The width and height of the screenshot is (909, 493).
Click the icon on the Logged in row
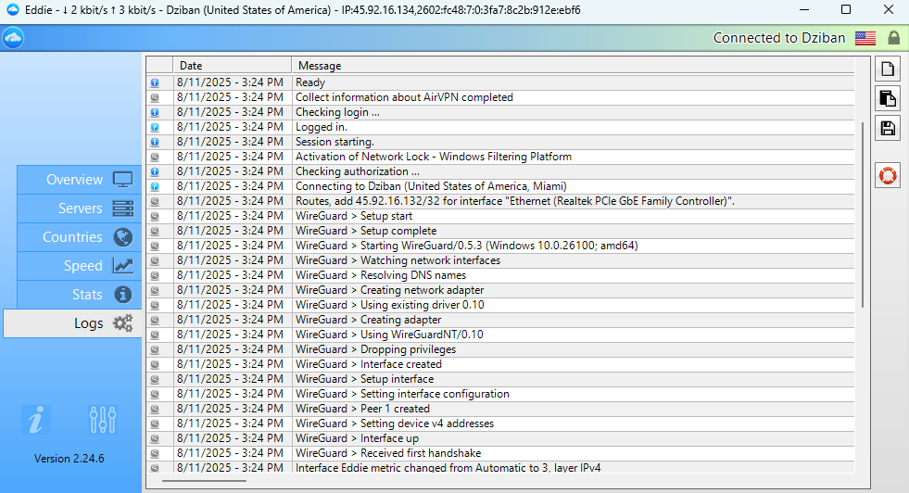[x=155, y=127]
